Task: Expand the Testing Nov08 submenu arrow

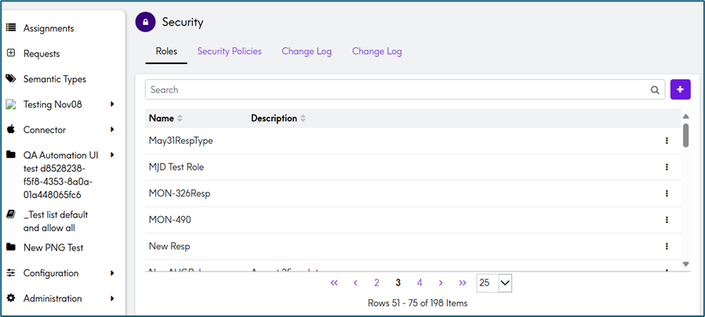Action: [112, 104]
